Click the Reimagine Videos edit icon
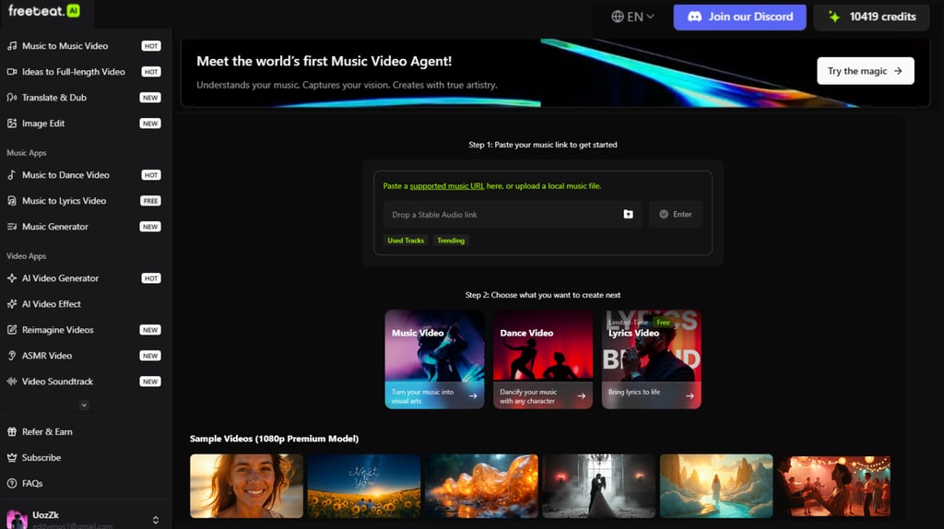 11,330
